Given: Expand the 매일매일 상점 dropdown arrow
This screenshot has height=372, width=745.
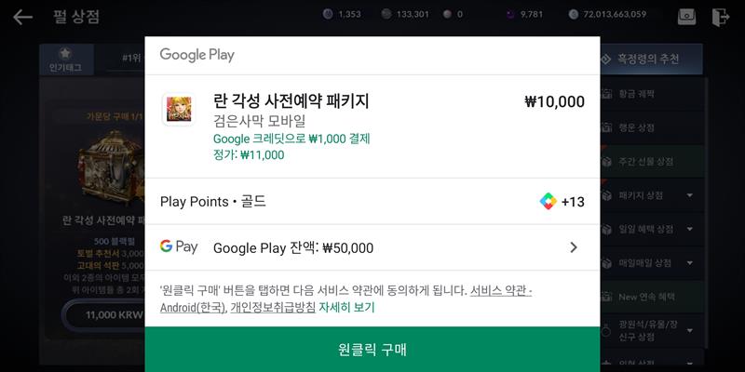Looking at the screenshot, I should click(689, 263).
